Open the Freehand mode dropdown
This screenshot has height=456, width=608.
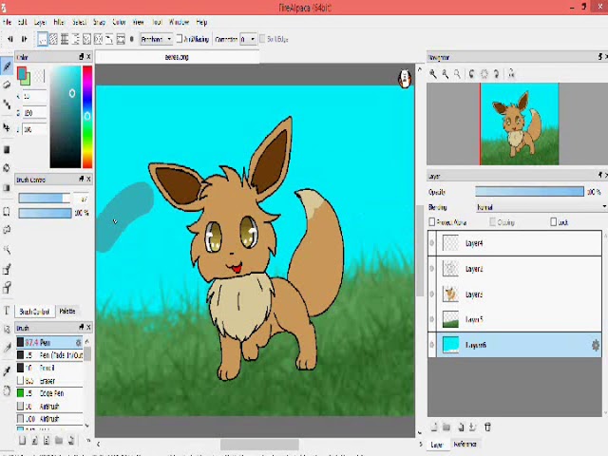(156, 39)
